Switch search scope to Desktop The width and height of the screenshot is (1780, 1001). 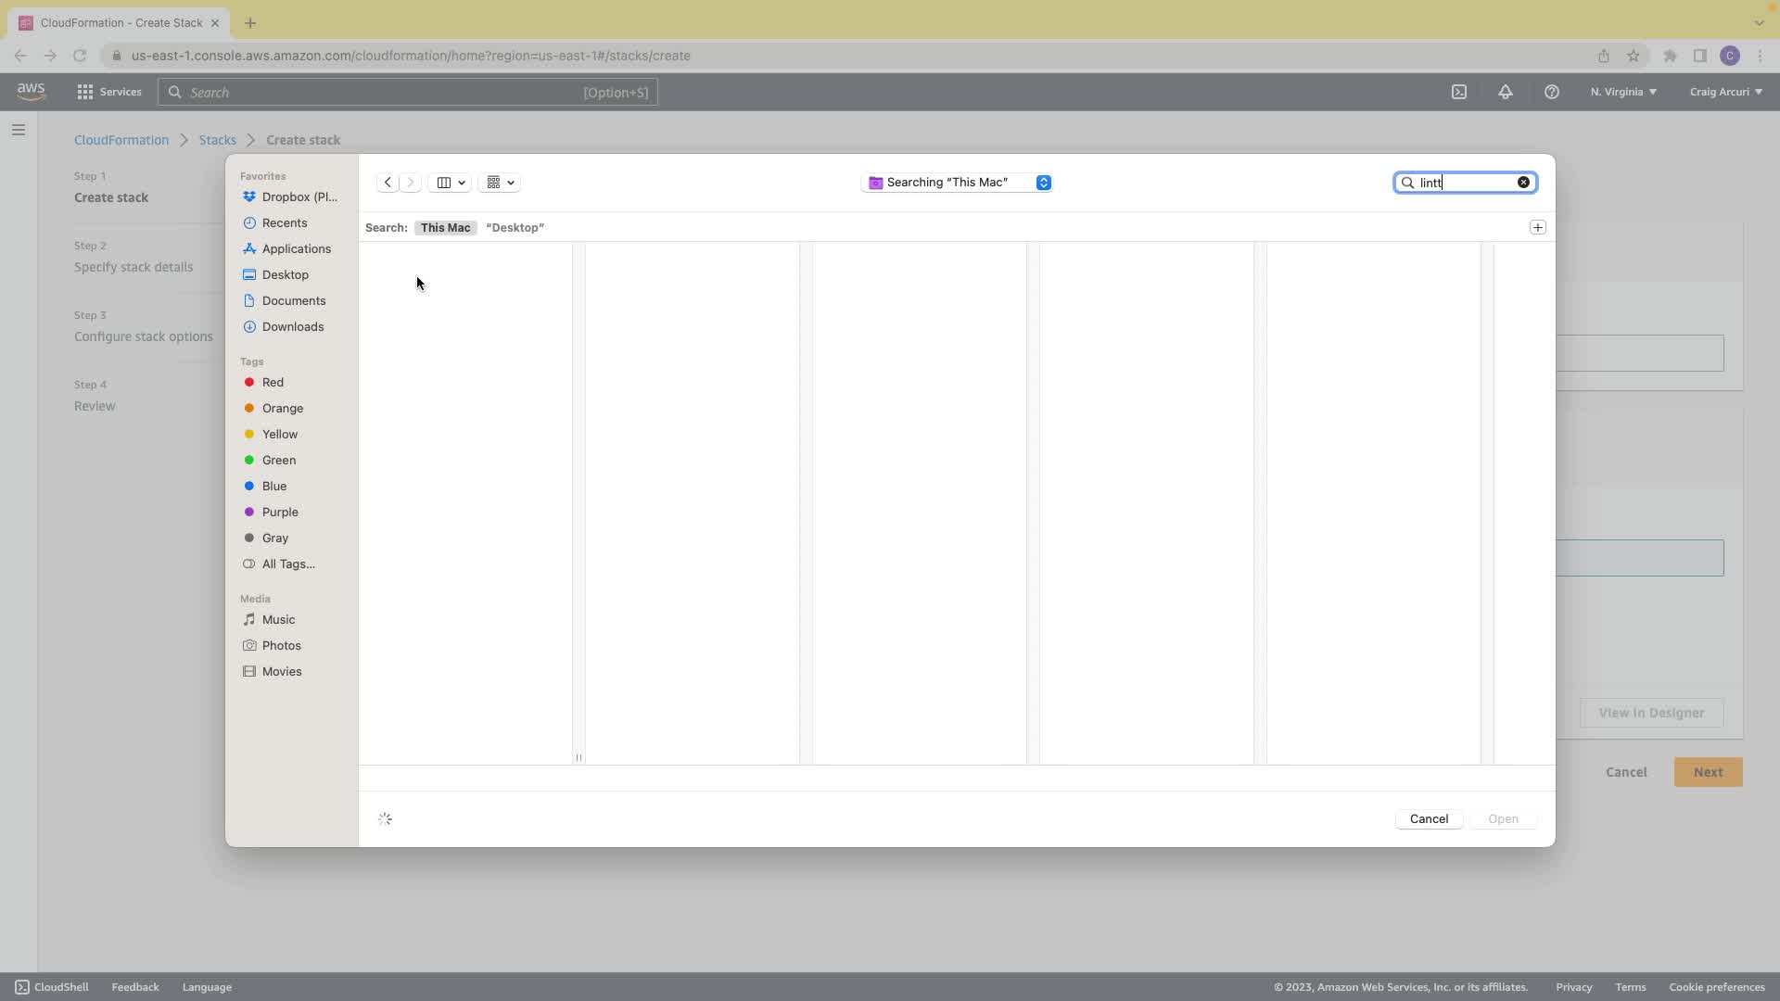click(x=515, y=227)
